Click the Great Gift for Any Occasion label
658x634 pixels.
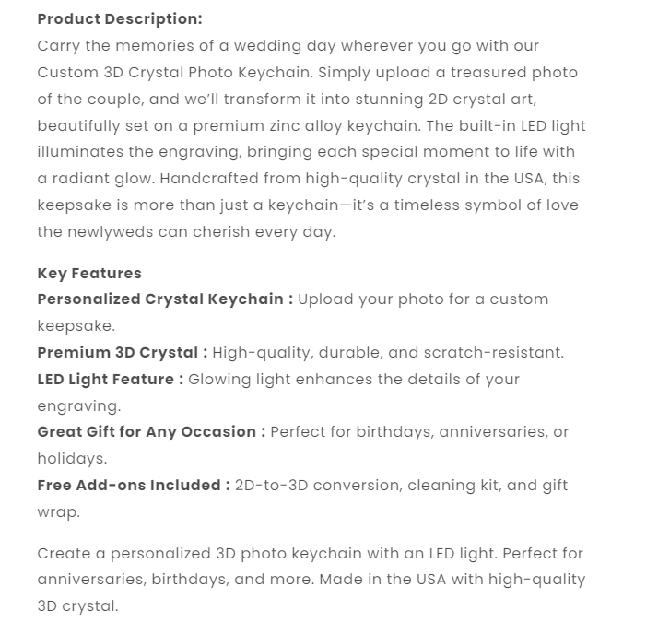click(x=151, y=432)
